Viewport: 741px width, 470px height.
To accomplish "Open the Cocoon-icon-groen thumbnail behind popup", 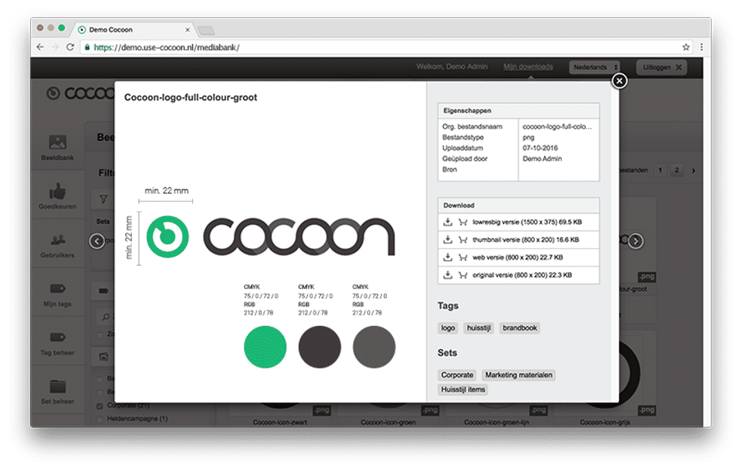I will 388,415.
